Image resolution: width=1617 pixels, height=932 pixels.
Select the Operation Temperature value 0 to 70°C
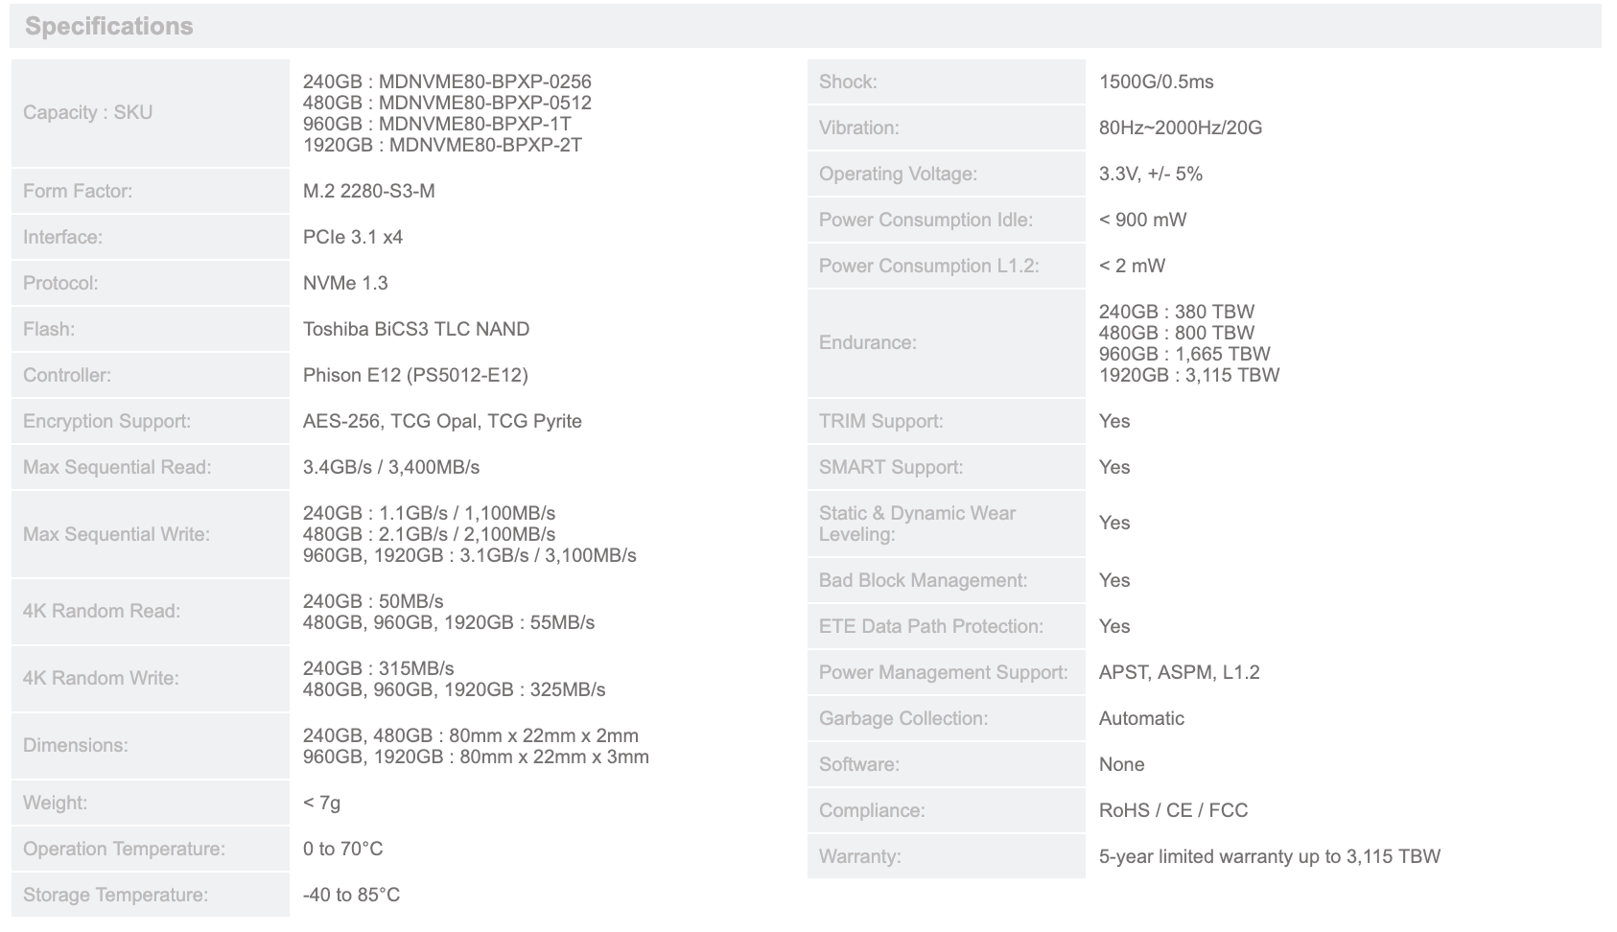(x=342, y=849)
